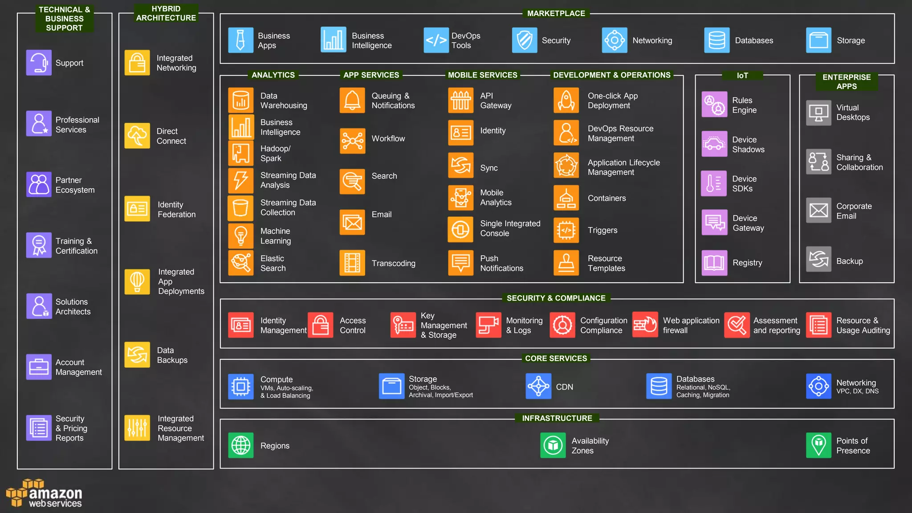Click the Marketplace DevOps Tools icon
This screenshot has width=912, height=513.
(x=436, y=41)
